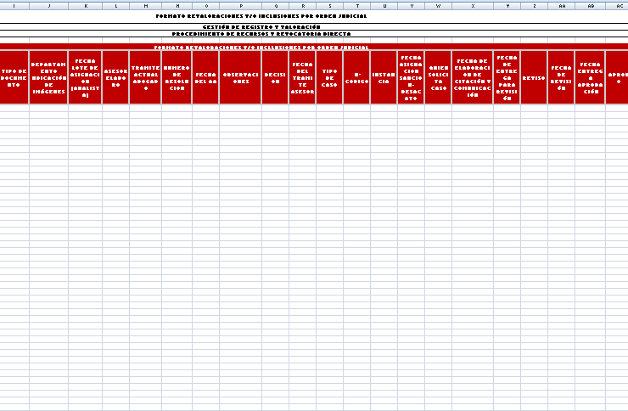Image resolution: width=628 pixels, height=411 pixels.
Task: Select column Q header
Action: 276,6
